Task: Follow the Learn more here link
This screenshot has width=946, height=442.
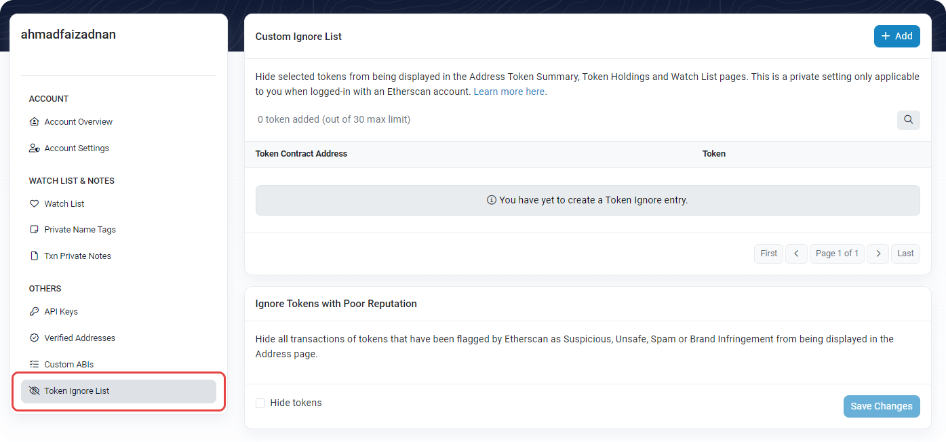Action: [510, 92]
